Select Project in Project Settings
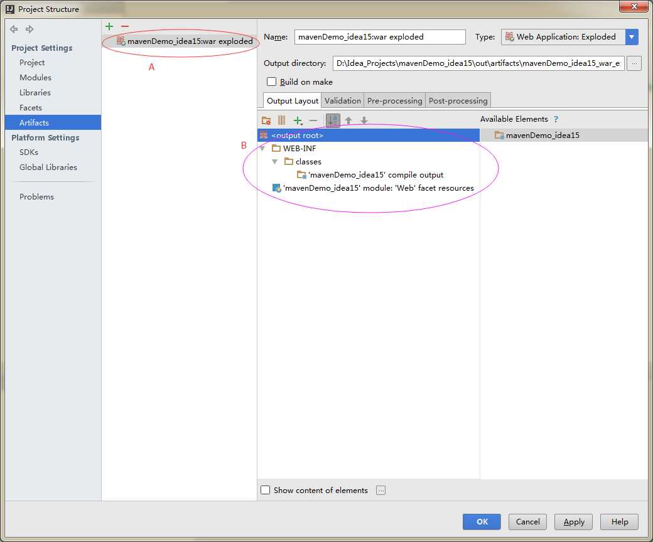This screenshot has width=653, height=542. point(32,62)
